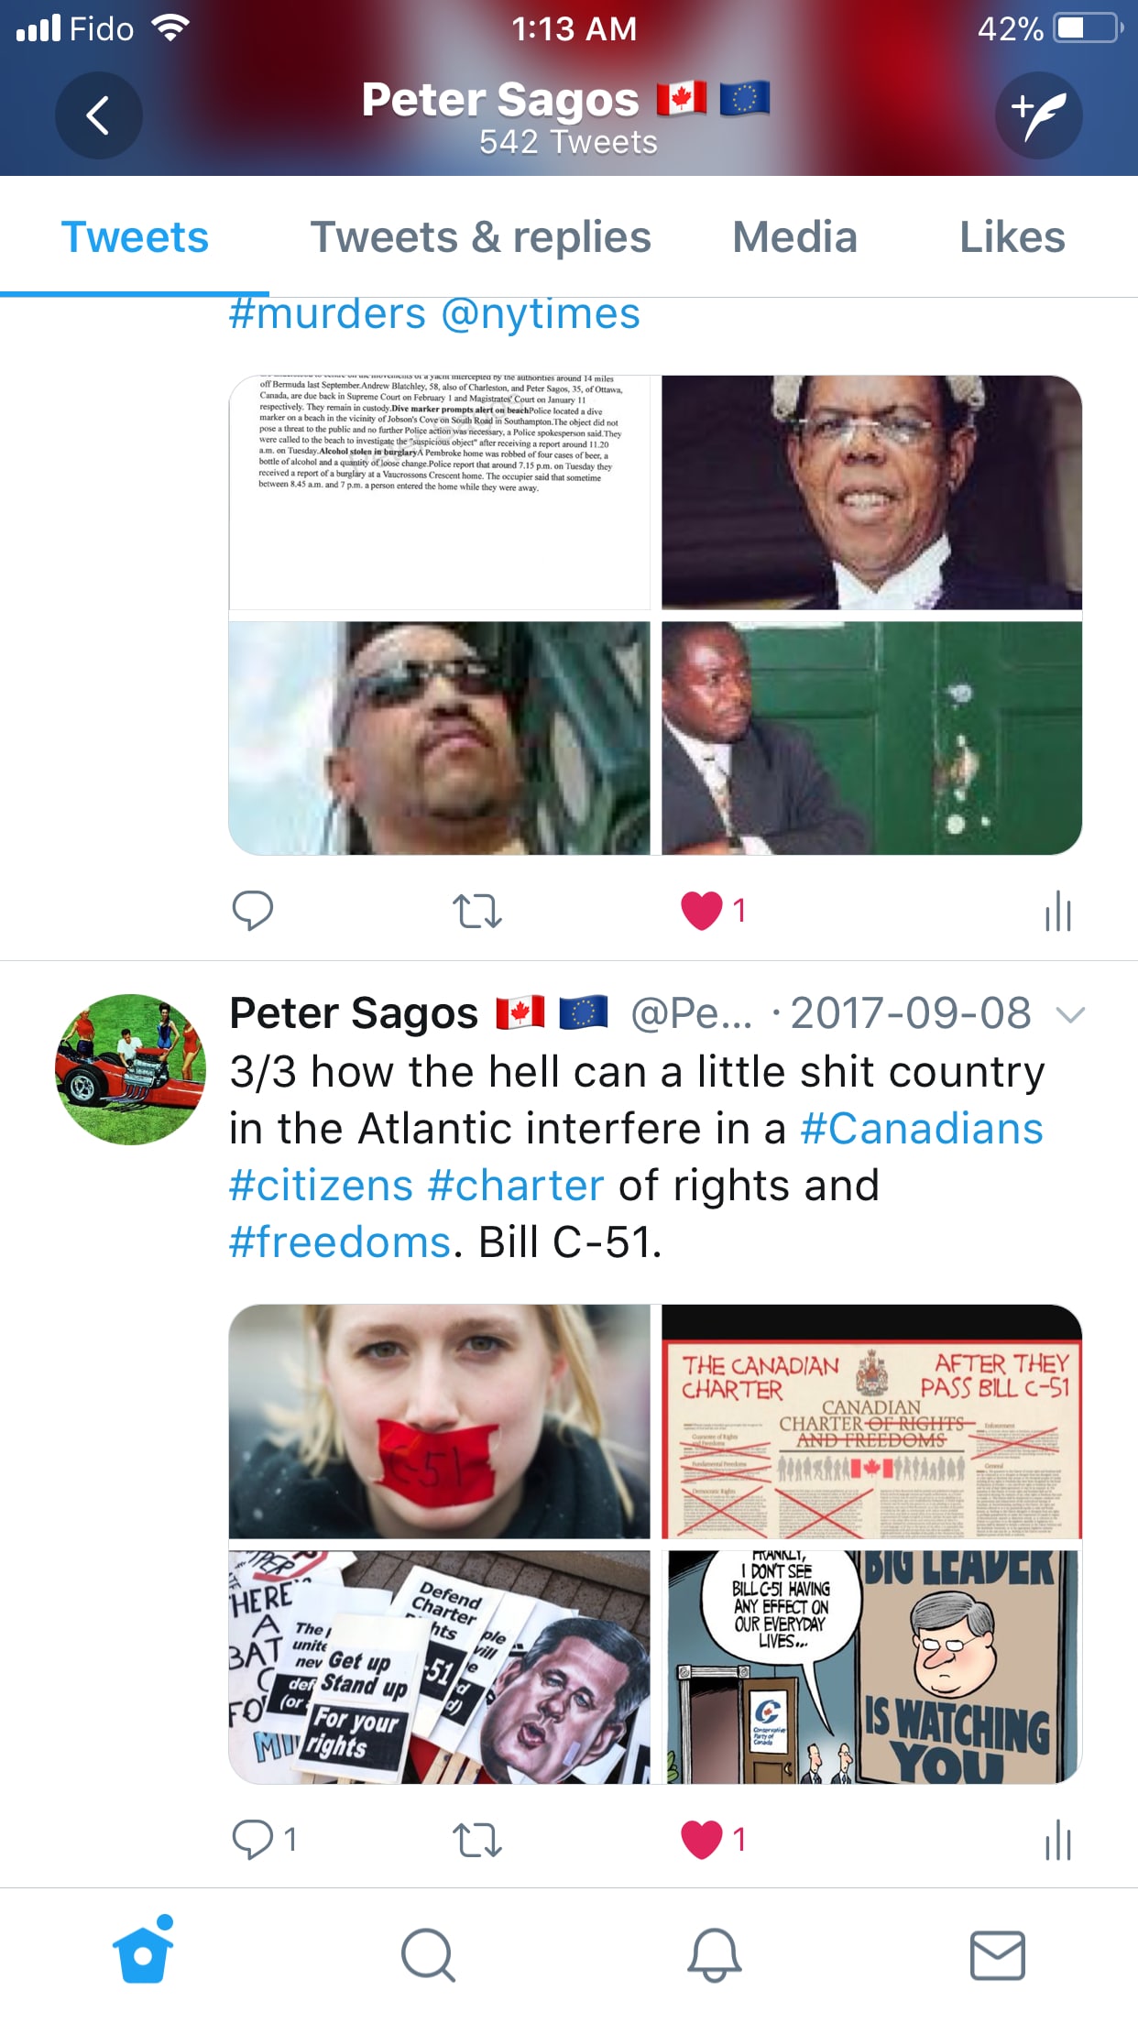View tweet activity for first tweet

[x=1058, y=911]
